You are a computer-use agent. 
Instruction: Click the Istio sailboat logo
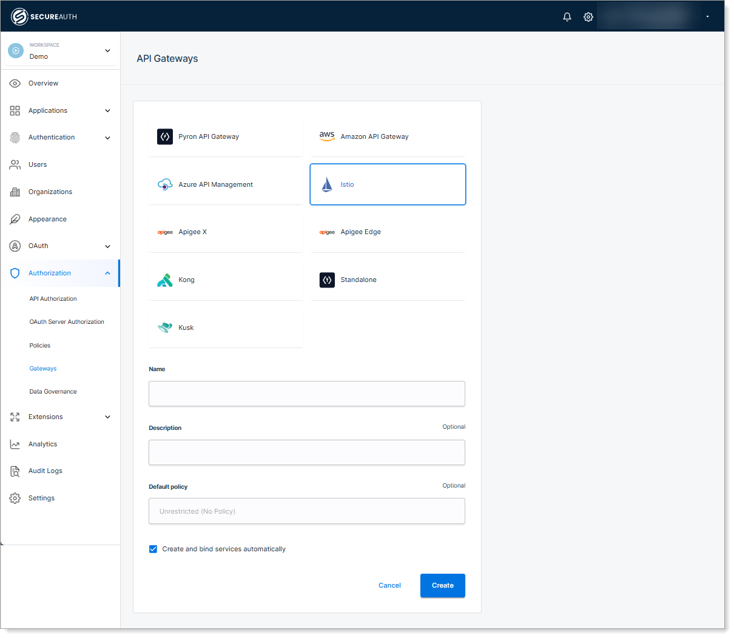(x=327, y=184)
